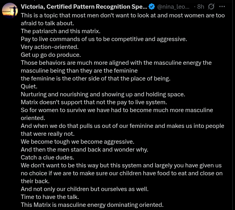Open display name Victoria, Certified Pattern Recognition
The width and height of the screenshot is (235, 210).
tap(84, 7)
